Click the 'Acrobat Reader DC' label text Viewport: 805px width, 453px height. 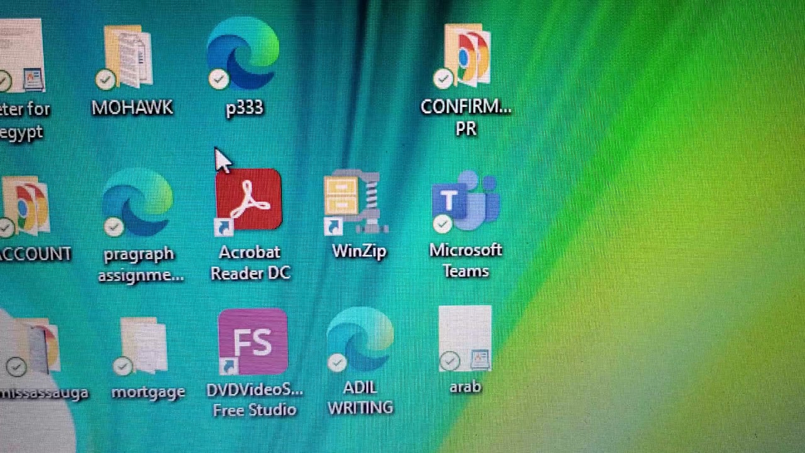tap(250, 262)
